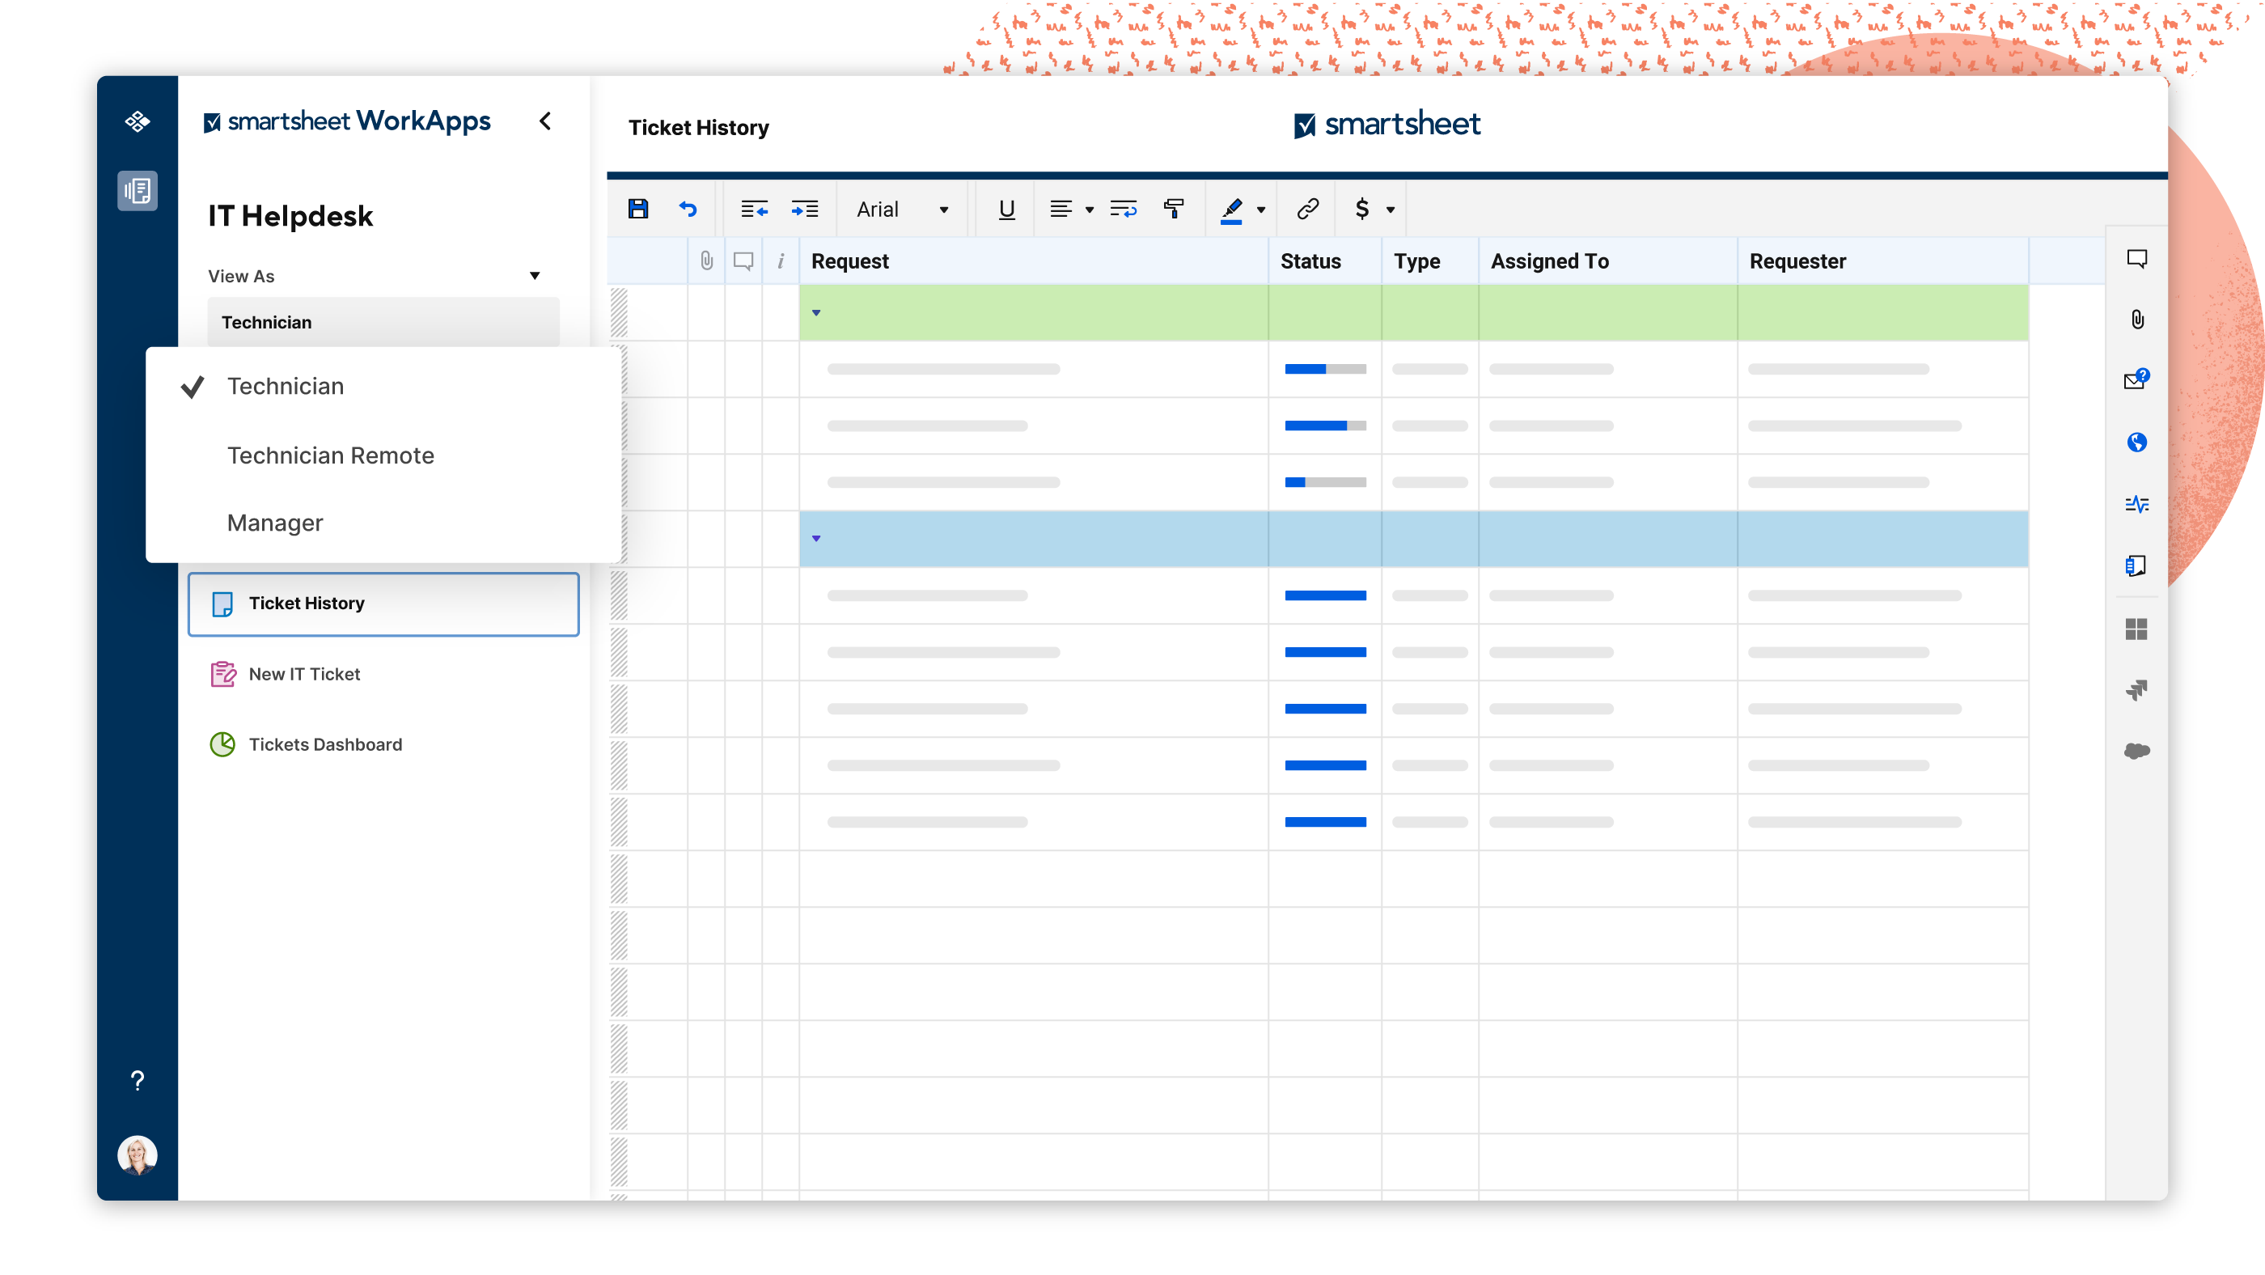The image size is (2265, 1275).
Task: Select the Format painter tool
Action: 1174,210
